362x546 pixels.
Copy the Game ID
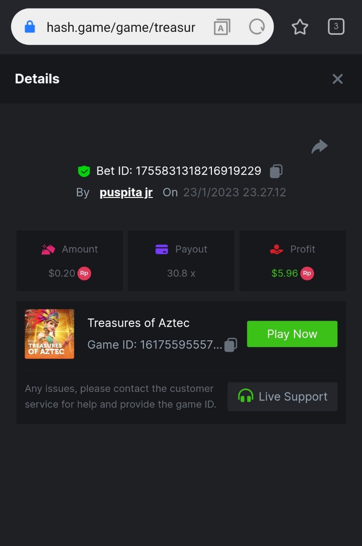[231, 345]
